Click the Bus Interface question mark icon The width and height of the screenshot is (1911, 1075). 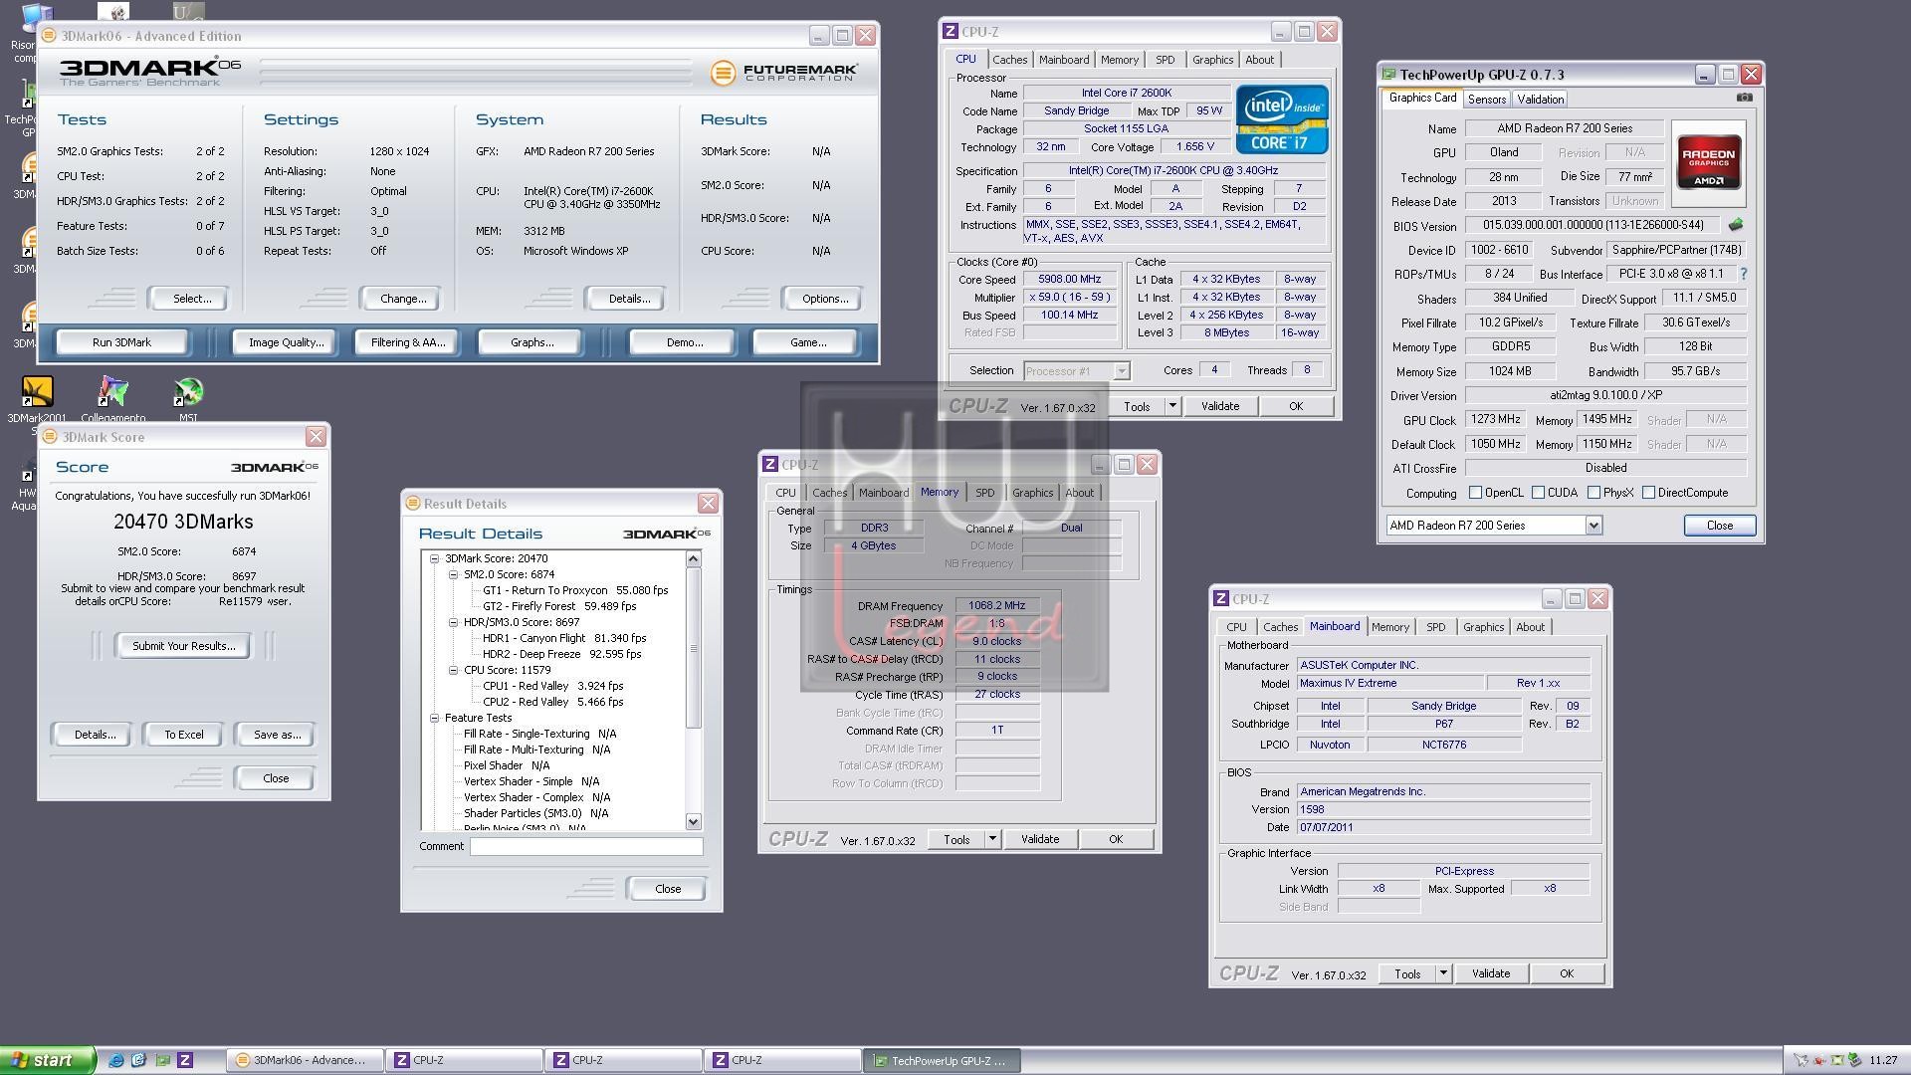click(1743, 274)
